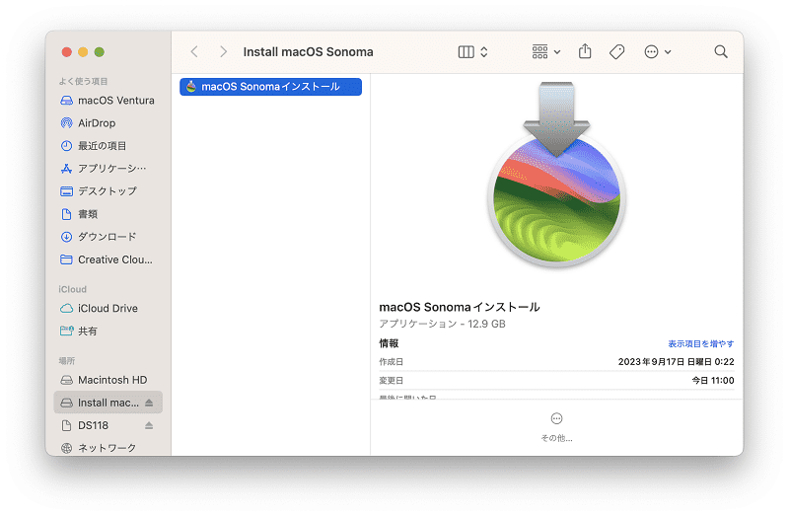Open iCloud Drive in the sidebar

tap(108, 308)
